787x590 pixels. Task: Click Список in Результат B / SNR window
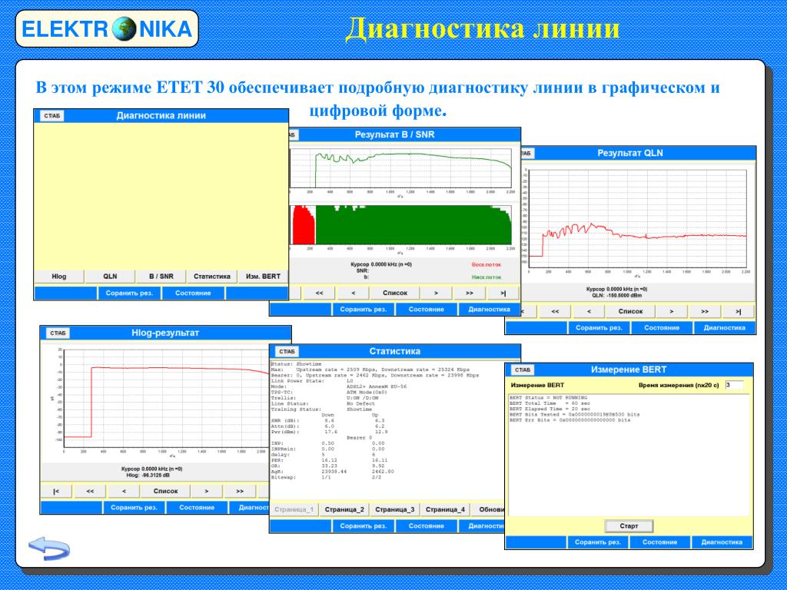395,293
